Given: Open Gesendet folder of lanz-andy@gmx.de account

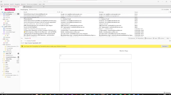Looking at the screenshot, I should point(7,17).
